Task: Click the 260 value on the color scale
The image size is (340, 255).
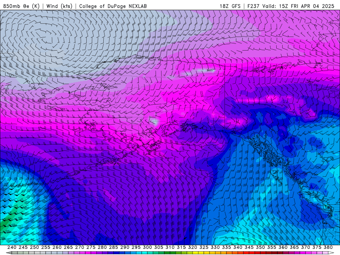Action: point(57,247)
